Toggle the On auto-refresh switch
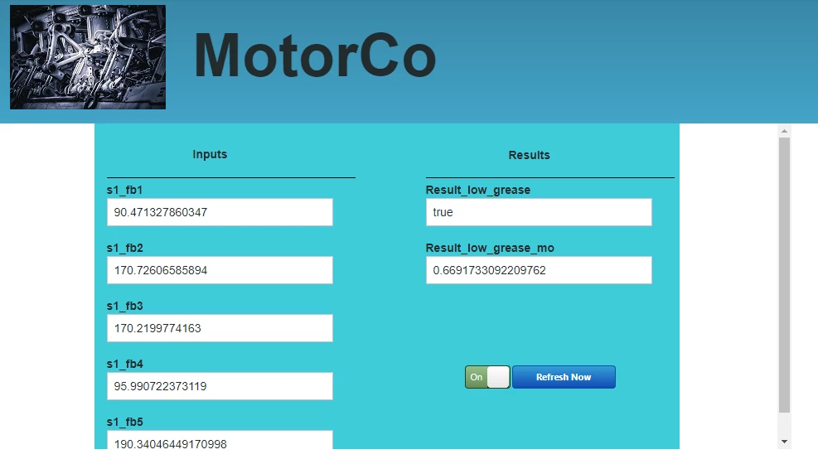Image resolution: width=818 pixels, height=464 pixels. [487, 377]
